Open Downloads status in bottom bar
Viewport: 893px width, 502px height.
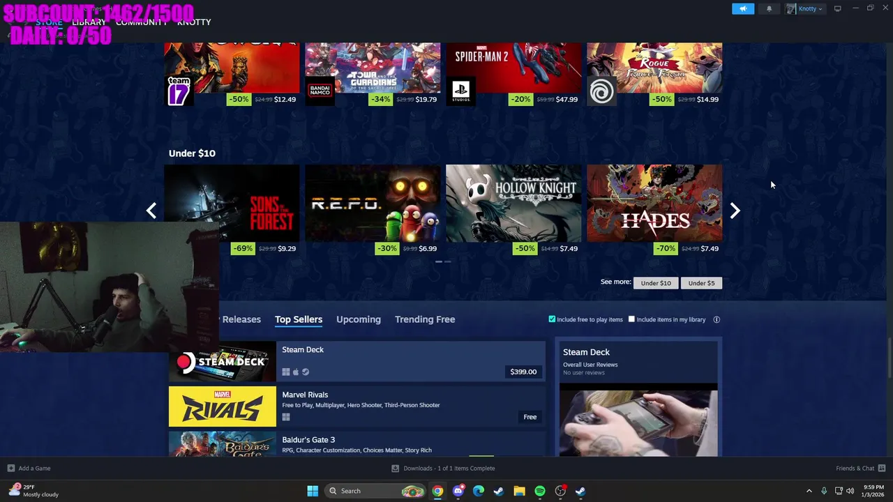click(x=443, y=469)
